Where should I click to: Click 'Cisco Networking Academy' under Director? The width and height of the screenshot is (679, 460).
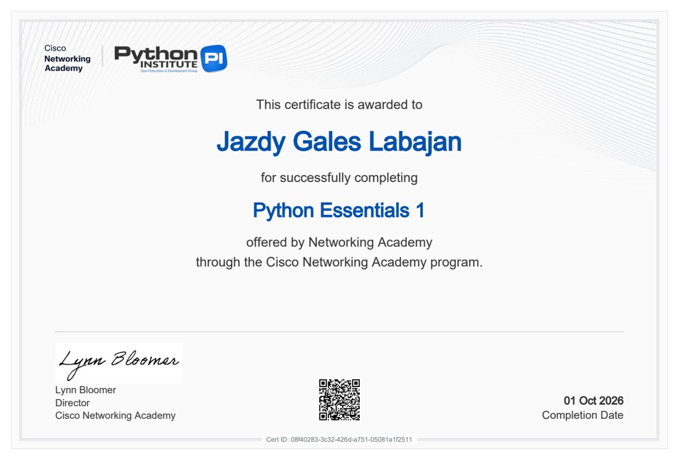pos(115,416)
